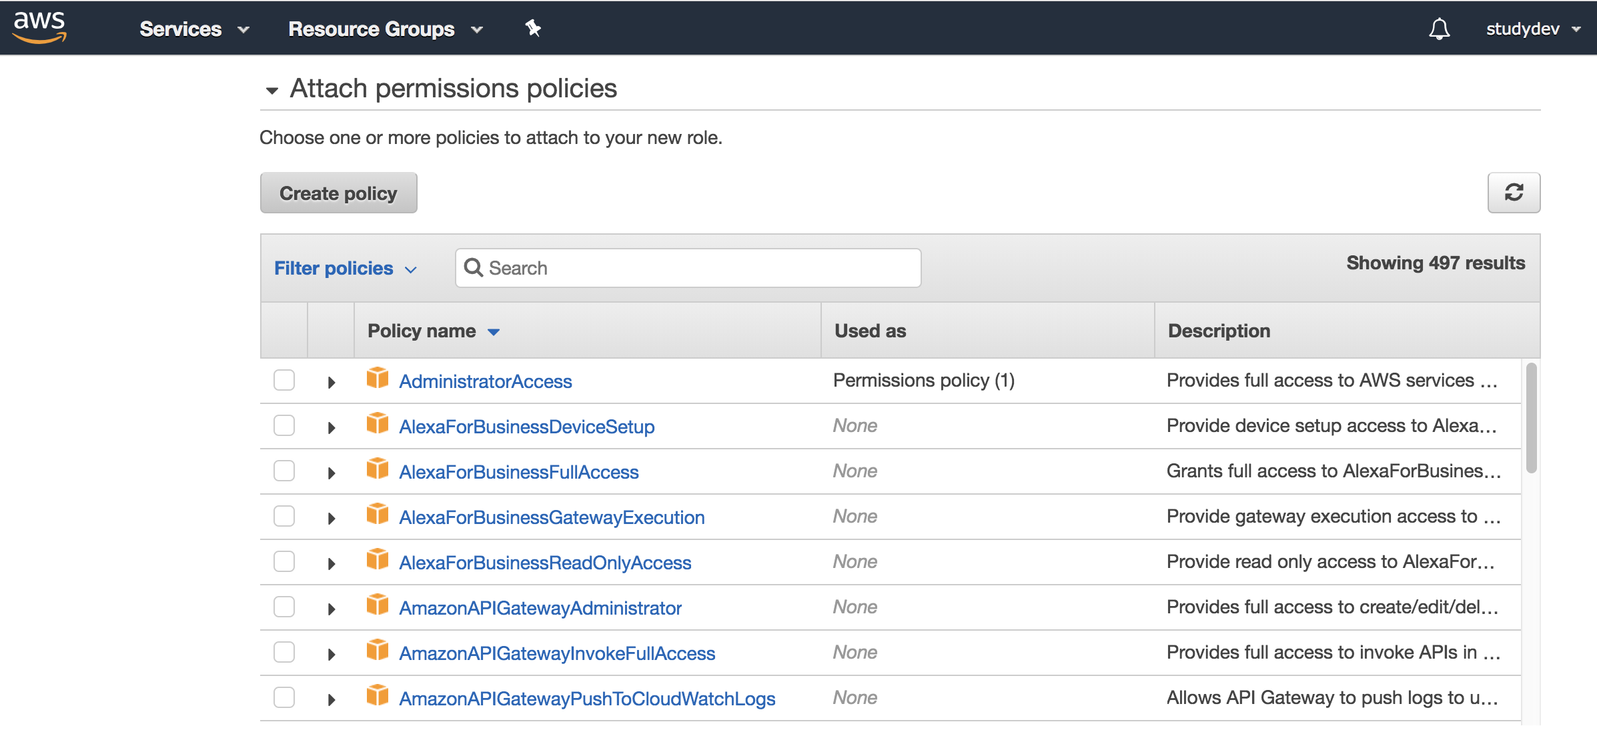Expand the AlexaForBusinessReadOnlyAccess row details

332,563
